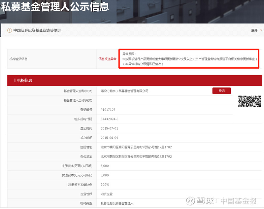Viewport: 264px width, 209px height.
Task: Click the 注册资本 value 3,000
Action: (105, 166)
